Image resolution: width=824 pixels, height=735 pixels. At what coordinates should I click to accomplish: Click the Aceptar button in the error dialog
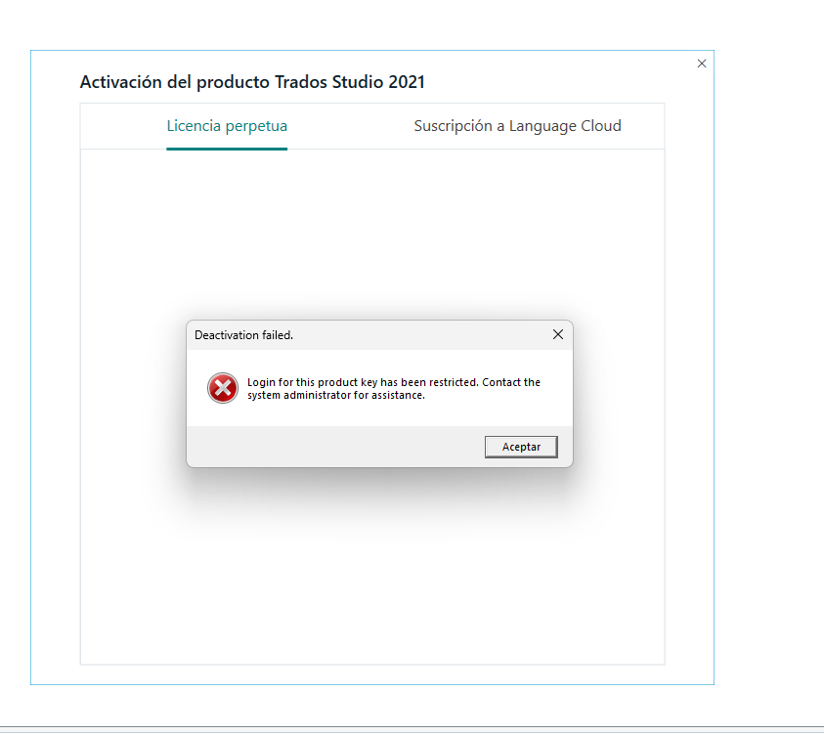521,447
